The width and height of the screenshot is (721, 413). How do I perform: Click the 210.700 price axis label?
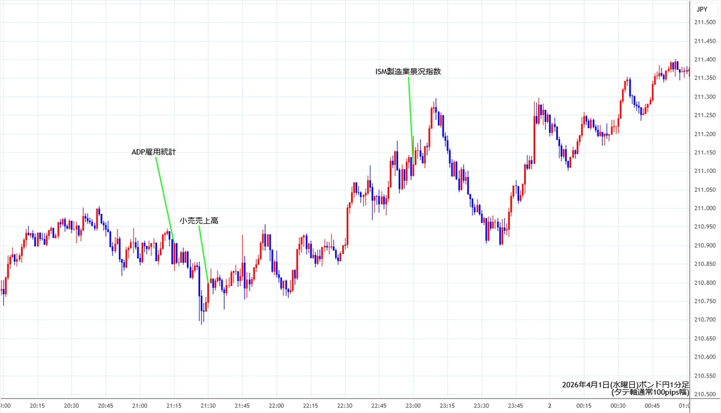704,320
